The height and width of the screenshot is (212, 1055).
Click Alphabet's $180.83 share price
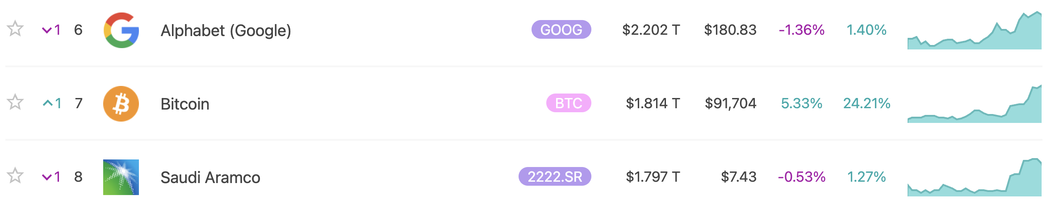click(730, 30)
